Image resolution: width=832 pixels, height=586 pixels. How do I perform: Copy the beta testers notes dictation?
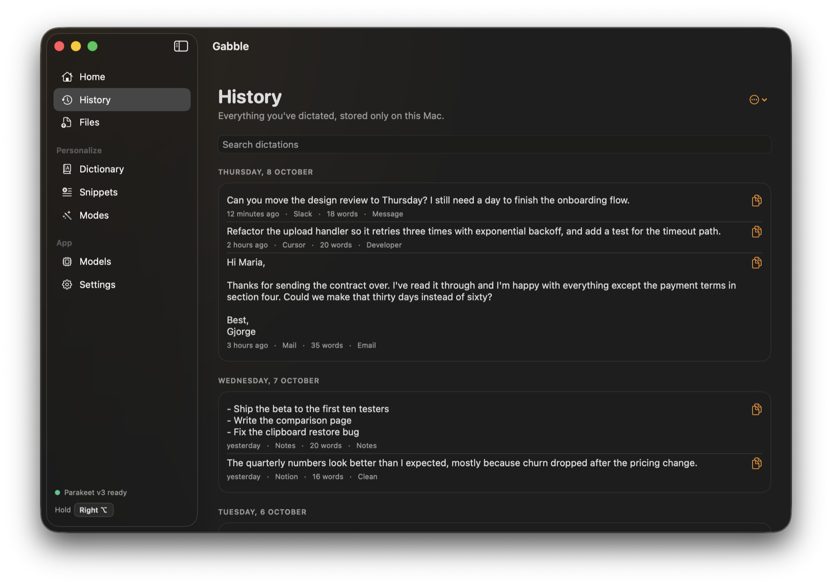point(756,409)
